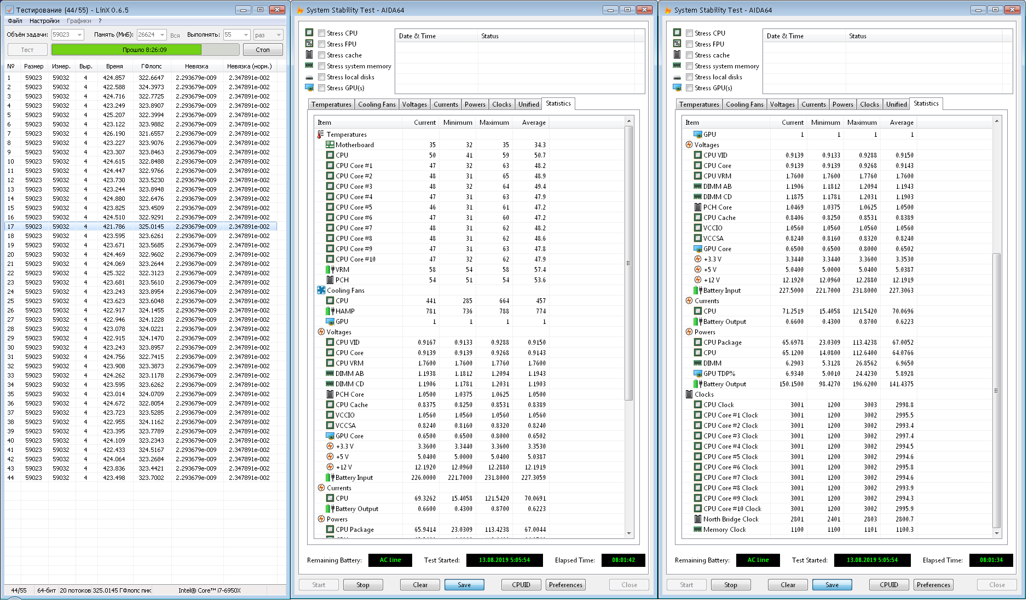Click the LinX title bar application icon
The image size is (1034, 603).
tap(9, 10)
